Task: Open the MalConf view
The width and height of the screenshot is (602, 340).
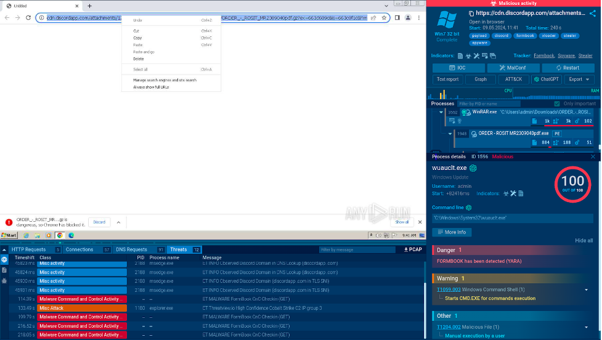Action: (x=513, y=68)
